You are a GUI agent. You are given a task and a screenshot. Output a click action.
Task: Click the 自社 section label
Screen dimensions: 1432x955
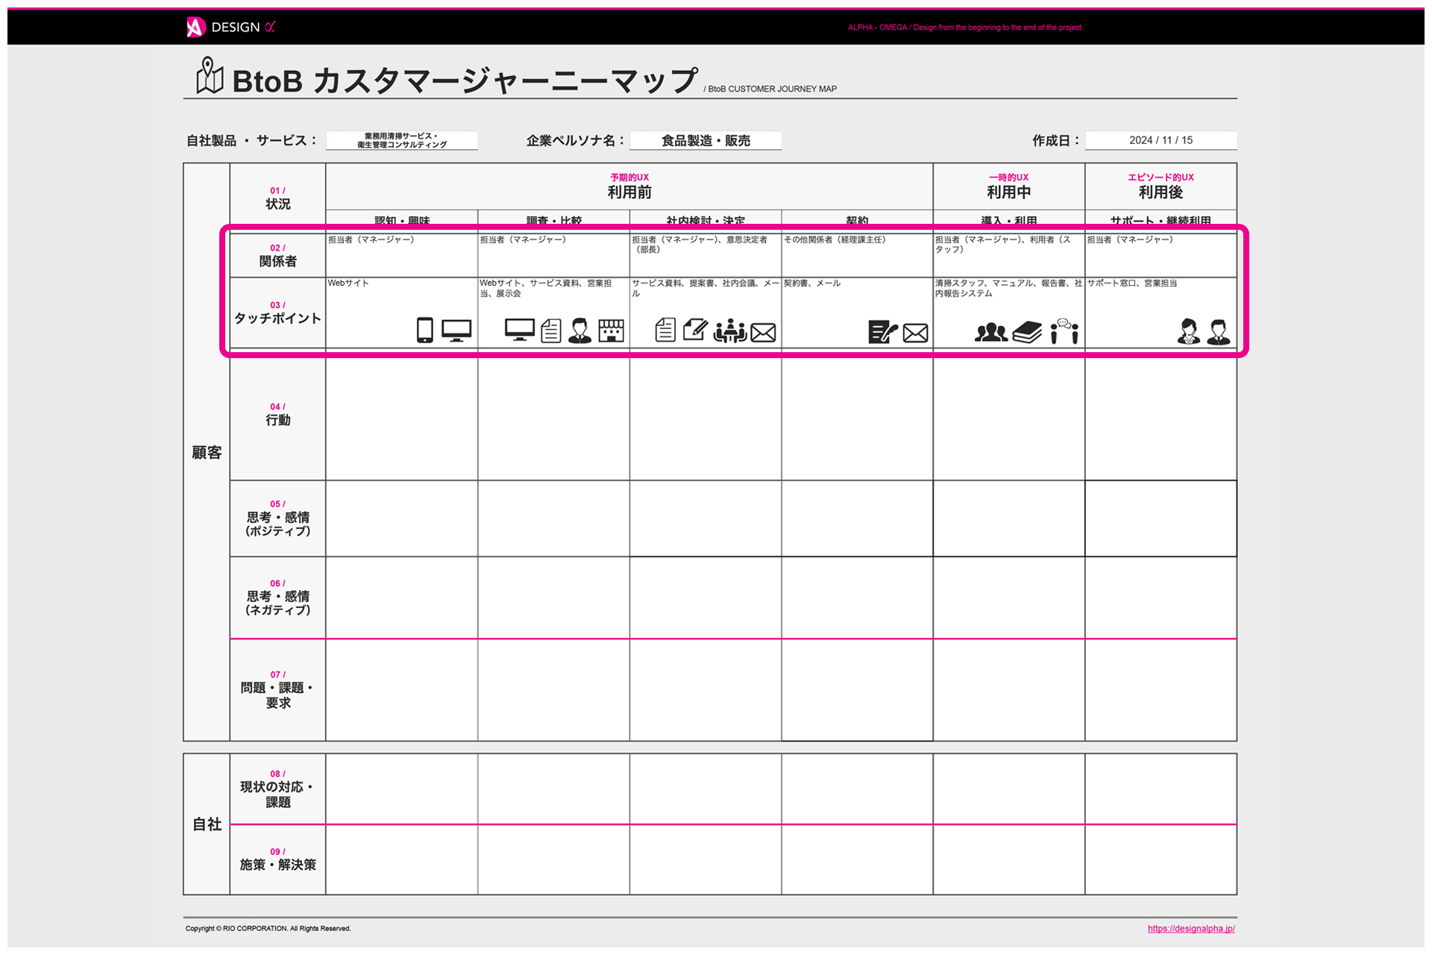(x=207, y=824)
